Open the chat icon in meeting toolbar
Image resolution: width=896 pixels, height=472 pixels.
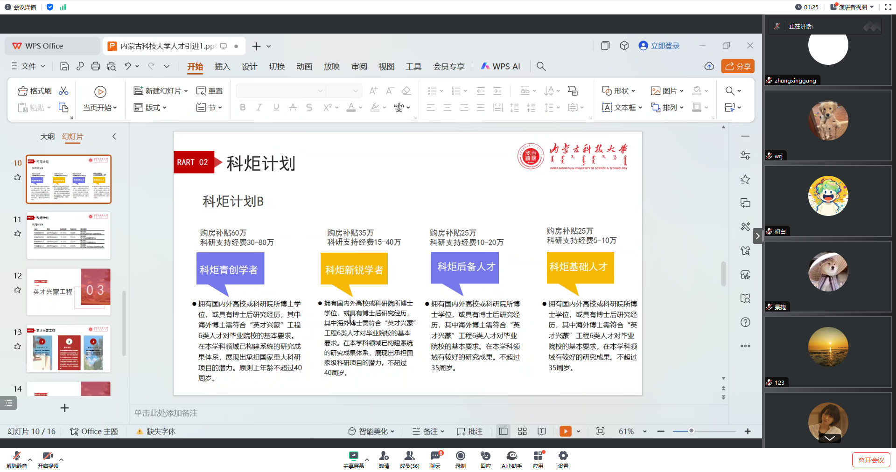pyautogui.click(x=435, y=456)
